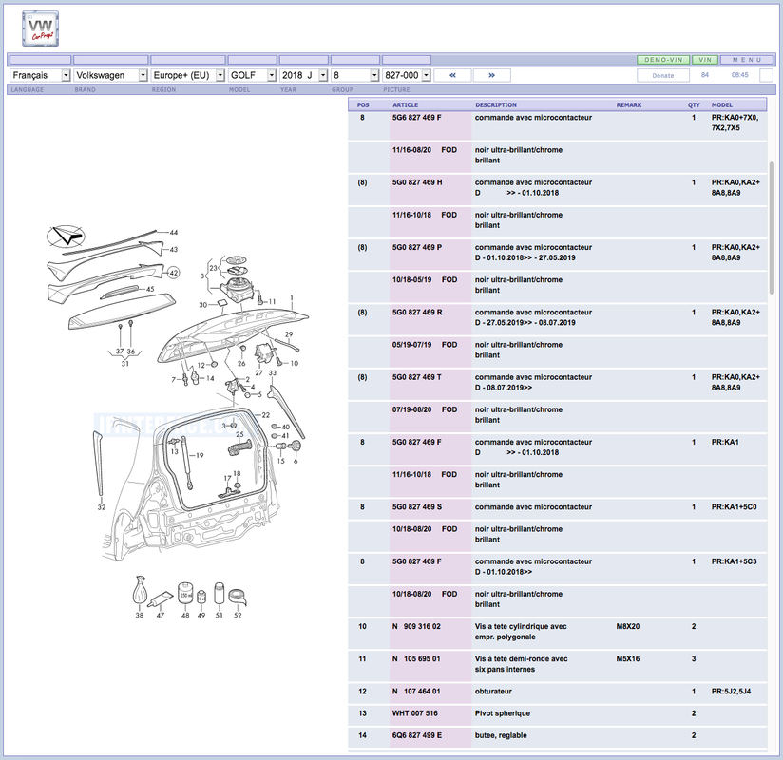Open the Group dropdown showing 8
This screenshot has width=783, height=760.
coord(355,75)
